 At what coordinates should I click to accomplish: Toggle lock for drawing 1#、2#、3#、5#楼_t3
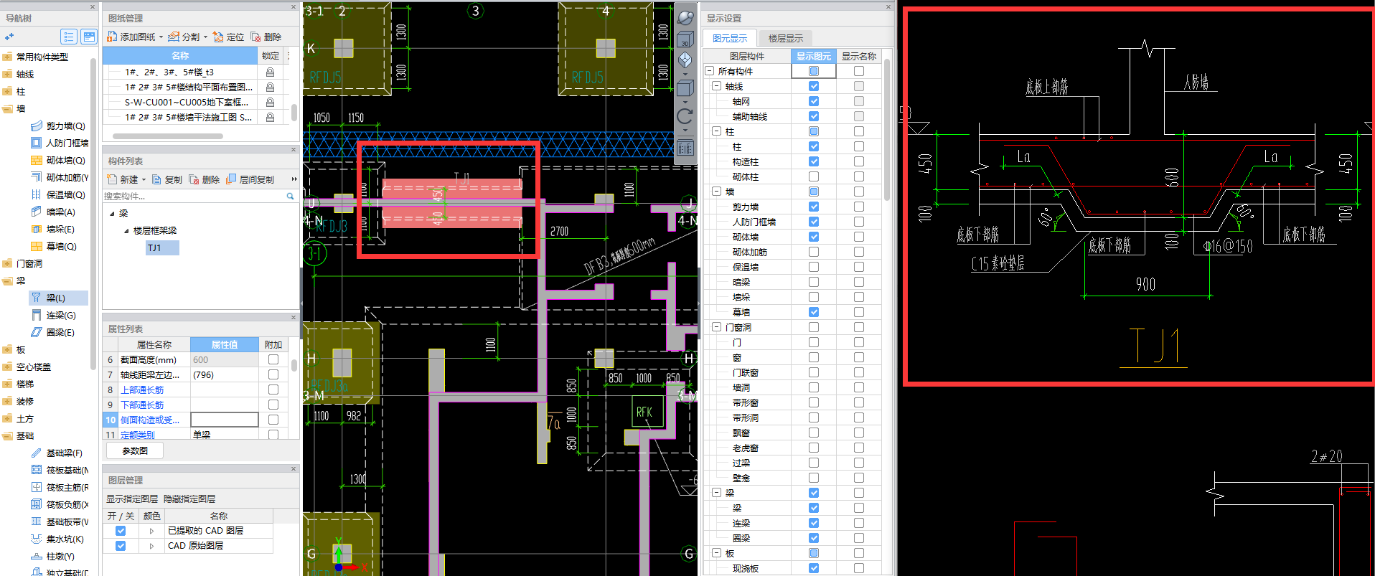270,72
